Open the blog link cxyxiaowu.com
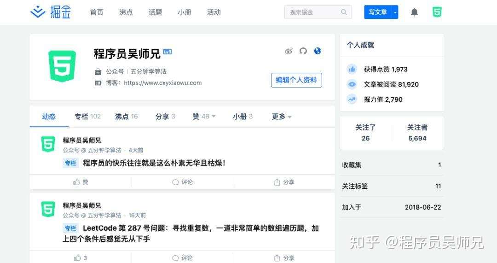497x263 pixels. pos(162,83)
